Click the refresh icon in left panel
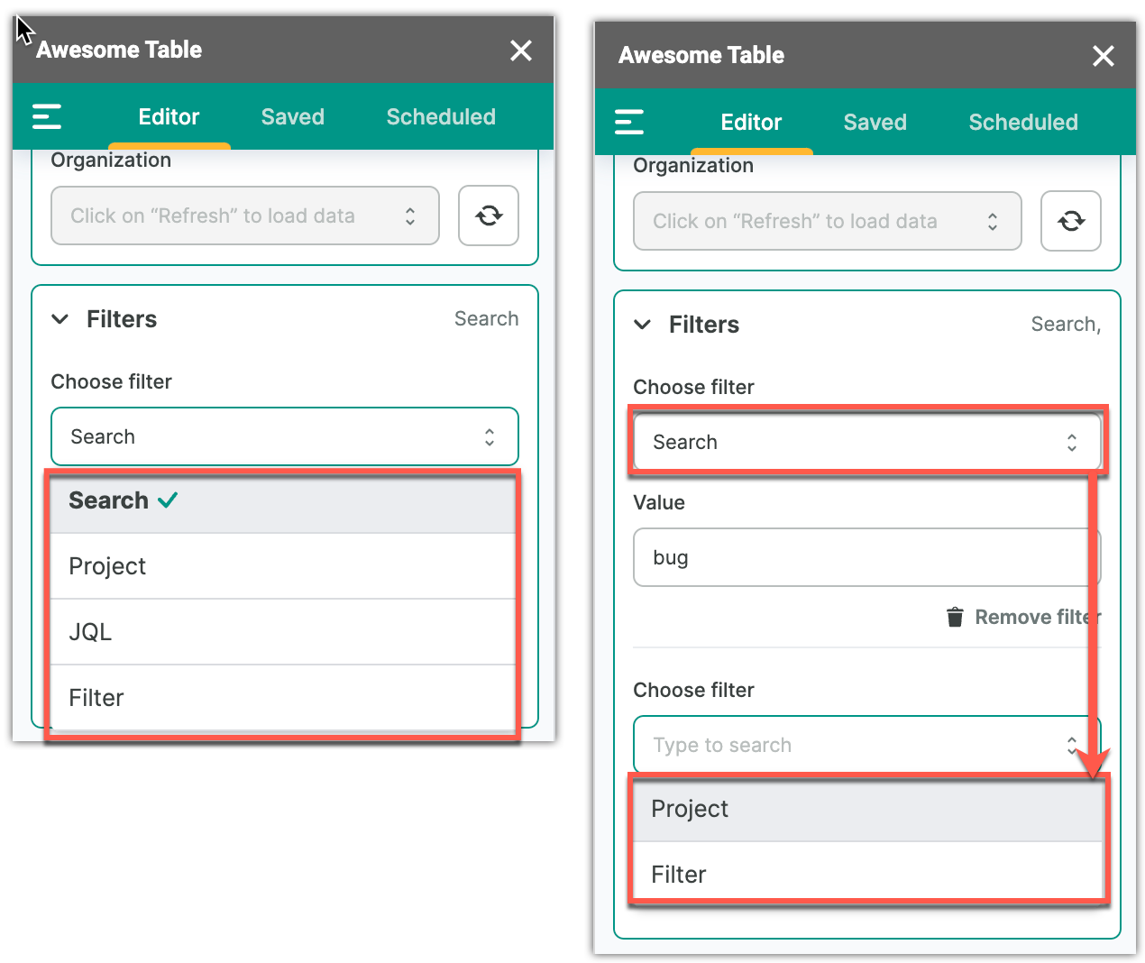Screen dimensions: 1145x963 489,216
